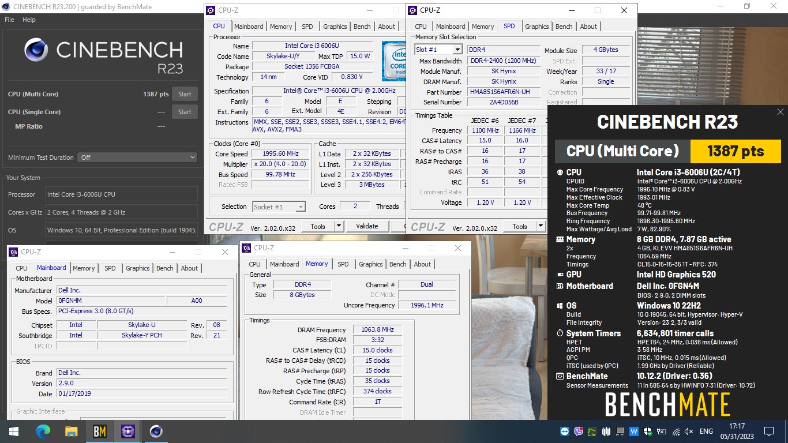Open the CPU tab in the CPU-Z Memory window
Image resolution: width=788 pixels, height=443 pixels.
tap(254, 264)
